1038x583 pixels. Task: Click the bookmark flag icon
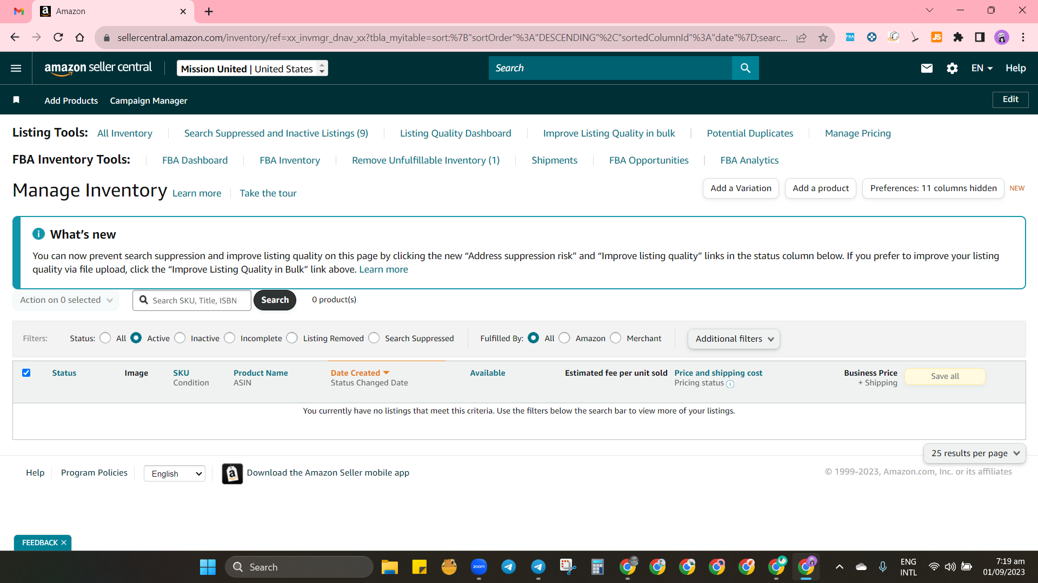click(x=16, y=100)
